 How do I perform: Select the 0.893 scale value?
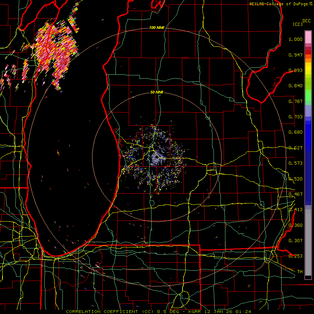(296, 70)
